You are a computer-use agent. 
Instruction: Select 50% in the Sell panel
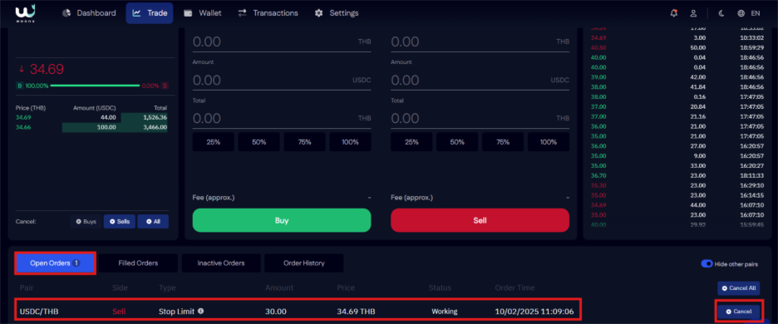click(457, 142)
